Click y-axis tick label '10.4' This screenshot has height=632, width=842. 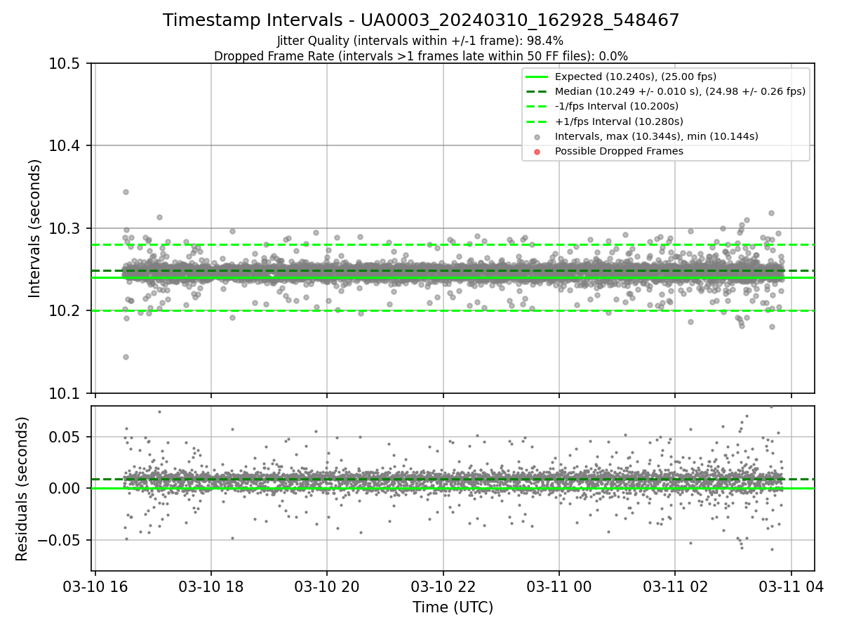click(66, 146)
